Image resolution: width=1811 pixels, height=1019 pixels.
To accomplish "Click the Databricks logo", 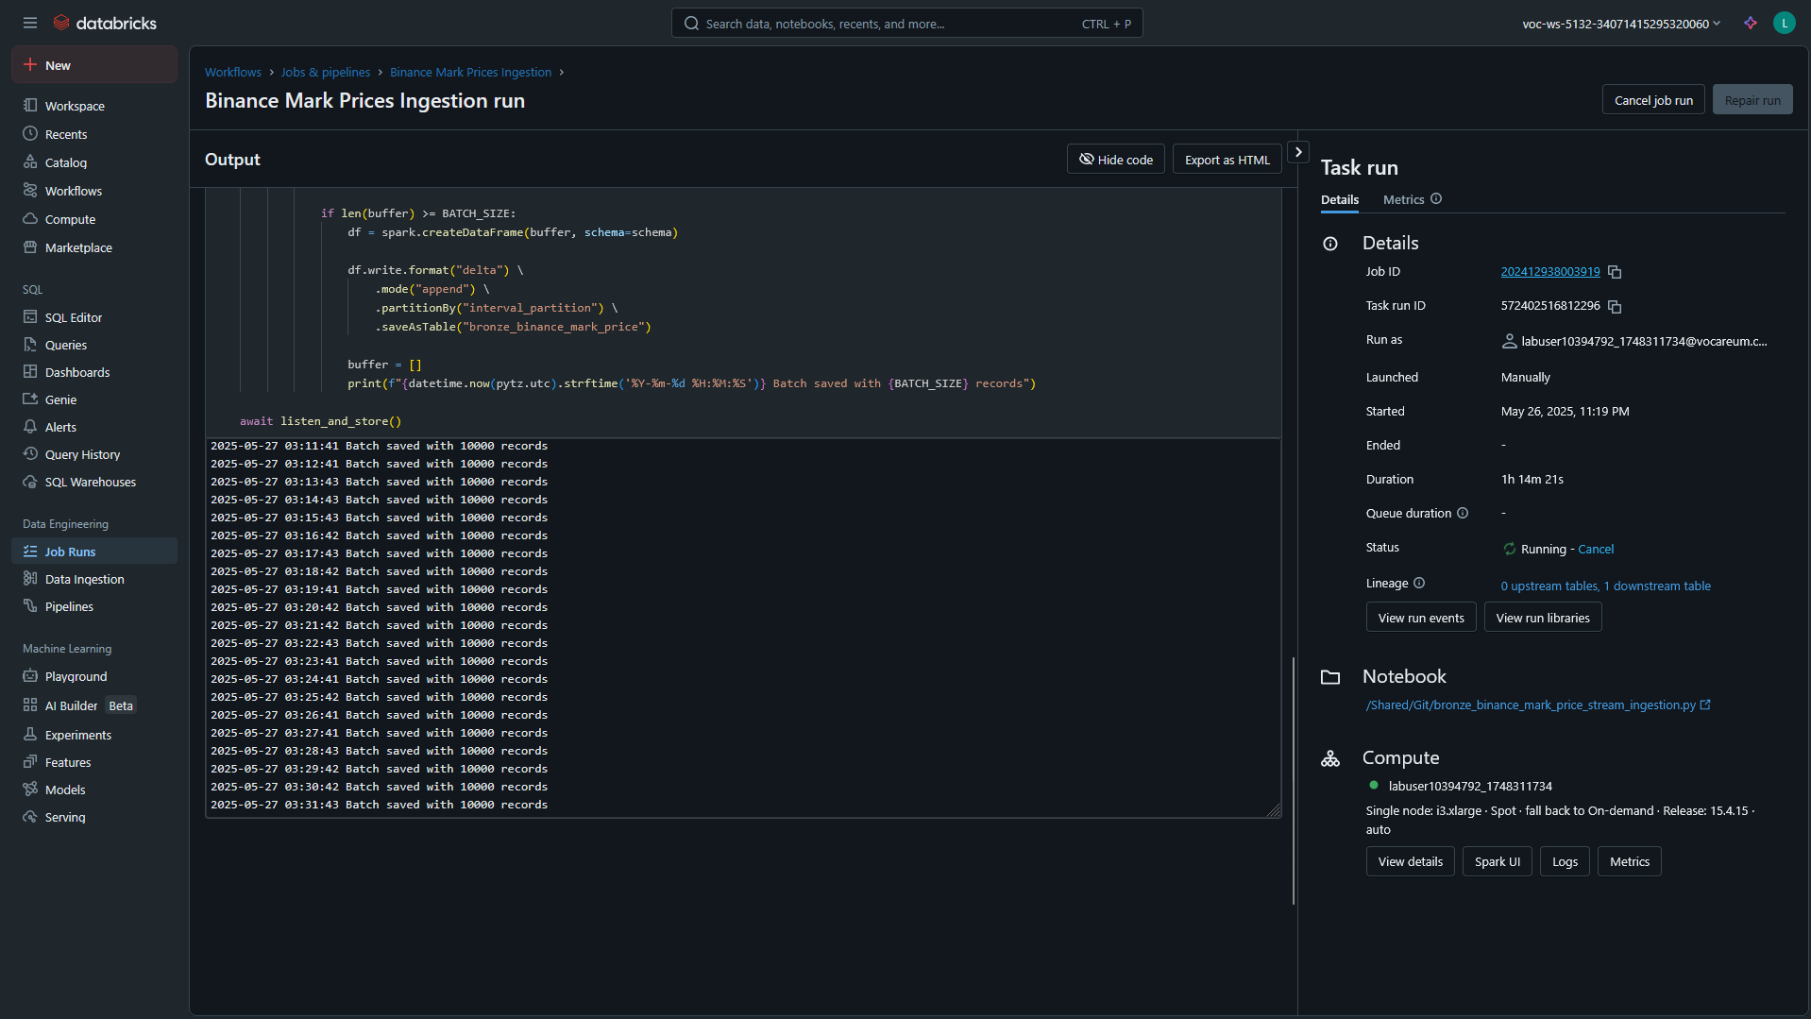I will (x=105, y=23).
